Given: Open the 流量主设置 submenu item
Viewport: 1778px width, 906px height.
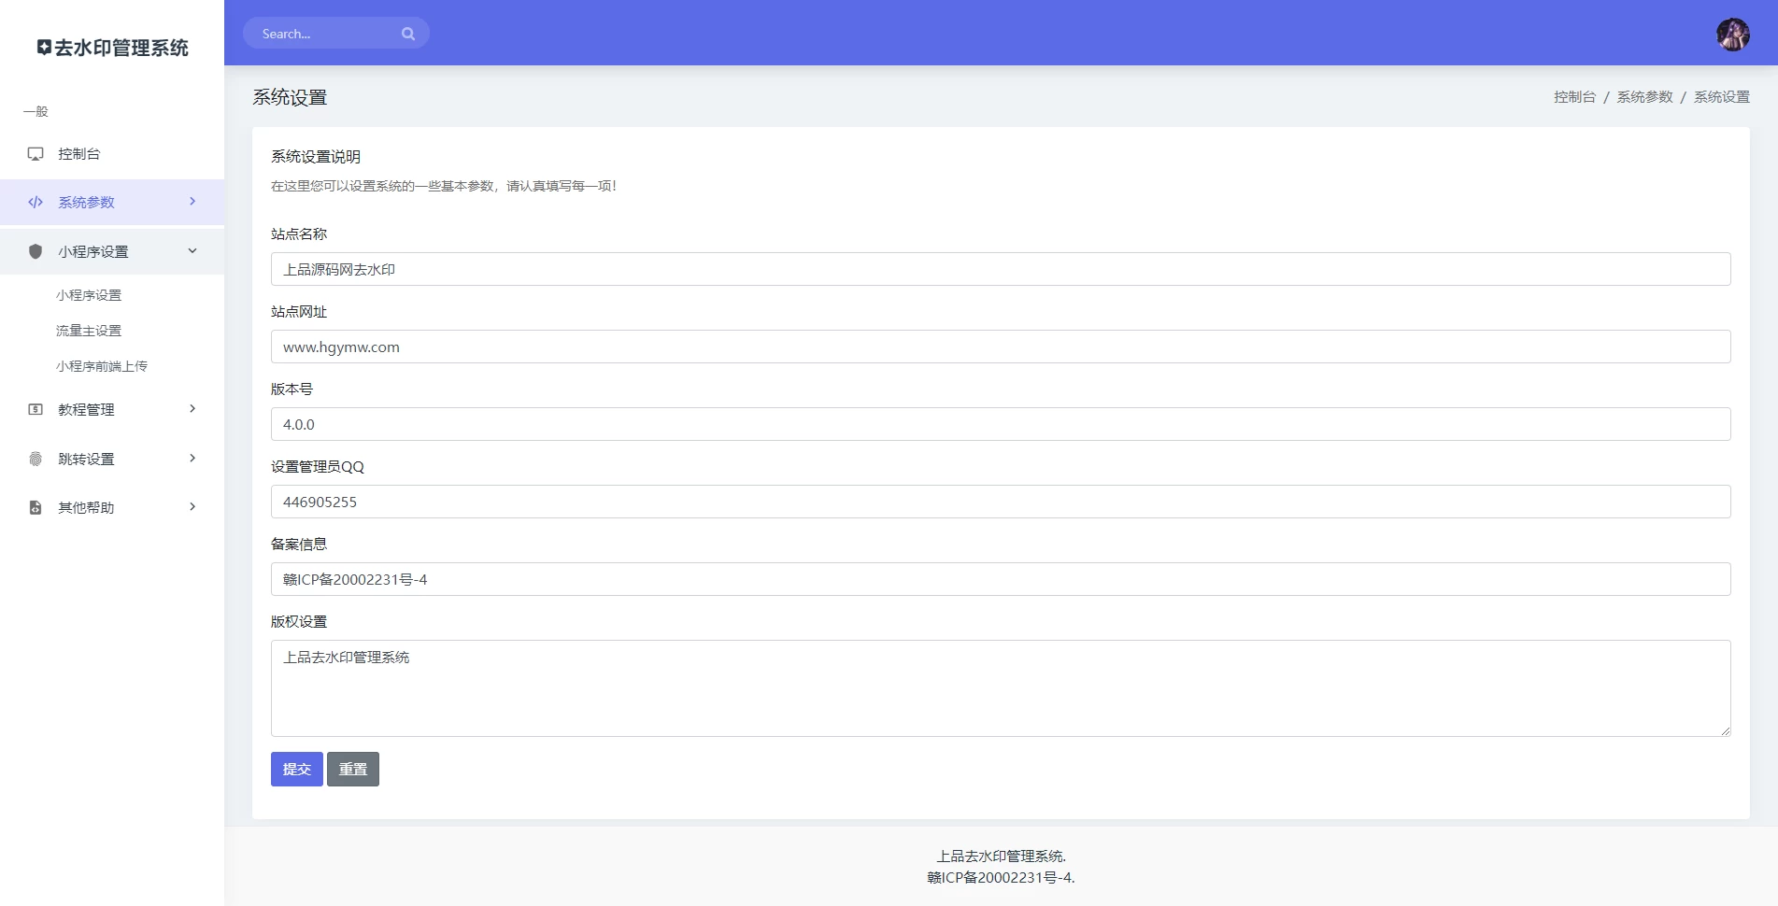Looking at the screenshot, I should tap(89, 331).
